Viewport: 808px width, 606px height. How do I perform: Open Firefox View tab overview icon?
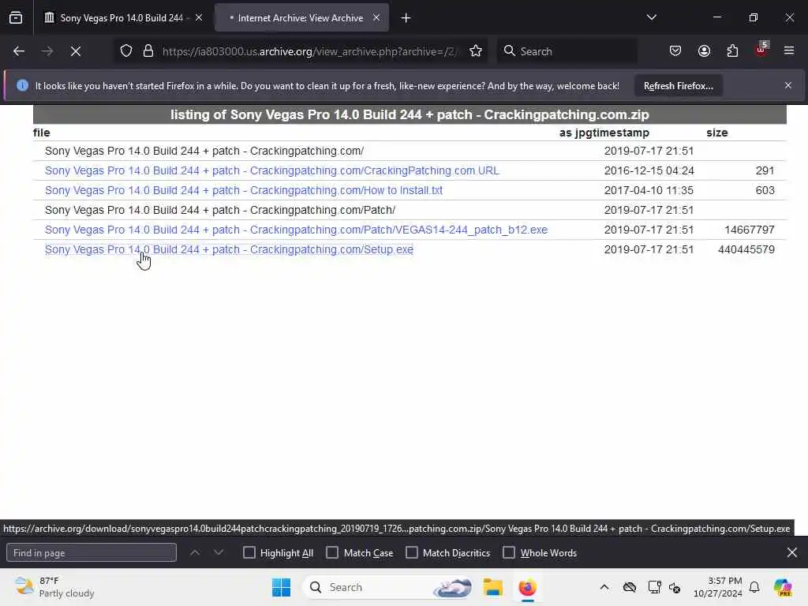pos(16,18)
